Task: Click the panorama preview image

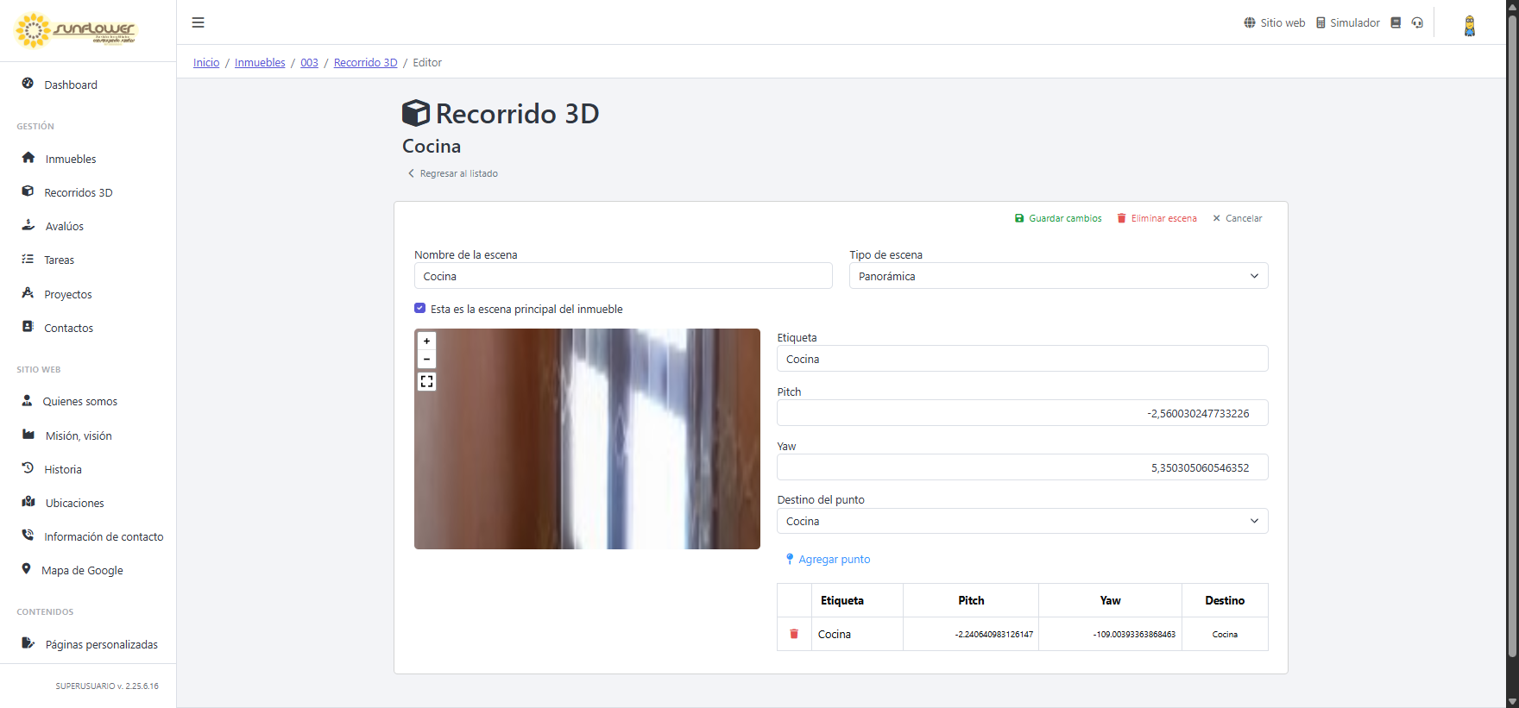Action: (x=587, y=439)
